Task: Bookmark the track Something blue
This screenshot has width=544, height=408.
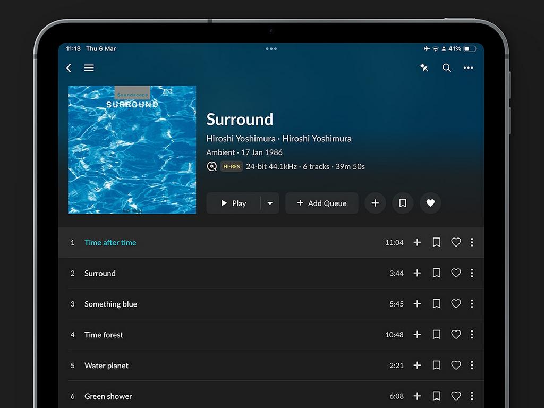Action: (437, 304)
